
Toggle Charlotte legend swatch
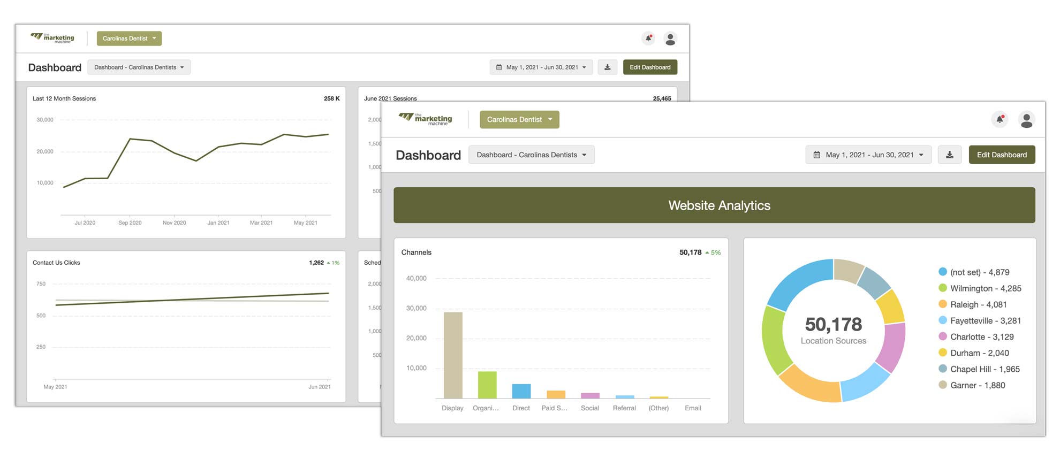[x=943, y=336]
